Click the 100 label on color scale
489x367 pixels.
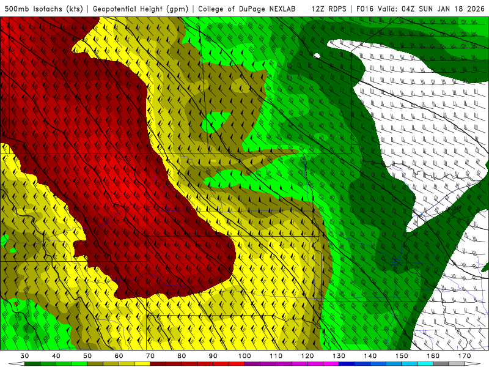244,356
